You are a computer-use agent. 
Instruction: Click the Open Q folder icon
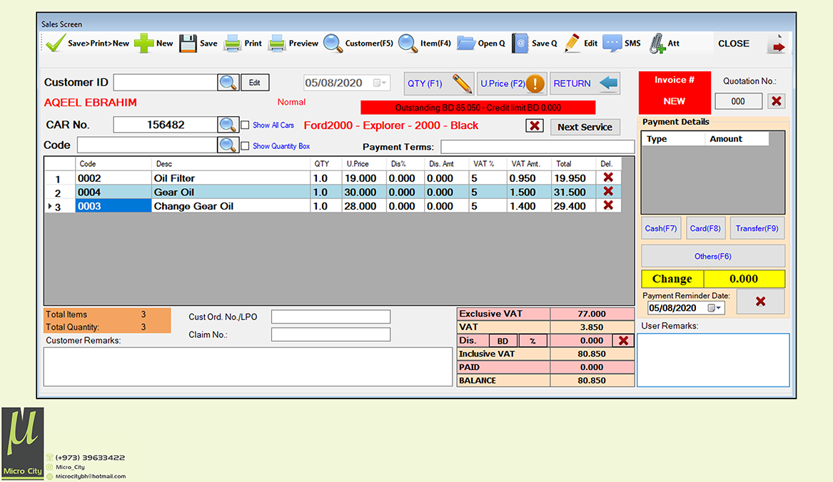(466, 43)
